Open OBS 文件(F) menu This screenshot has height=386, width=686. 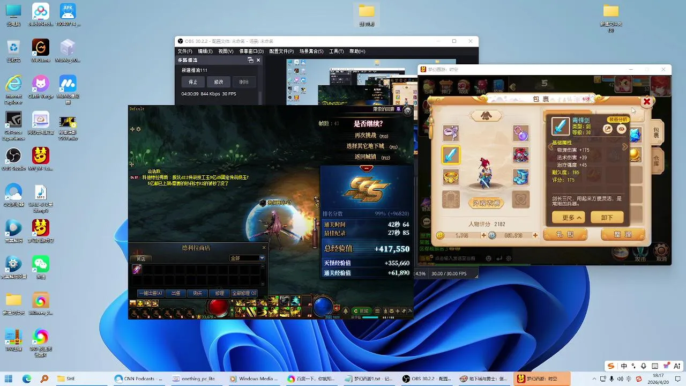pyautogui.click(x=185, y=51)
